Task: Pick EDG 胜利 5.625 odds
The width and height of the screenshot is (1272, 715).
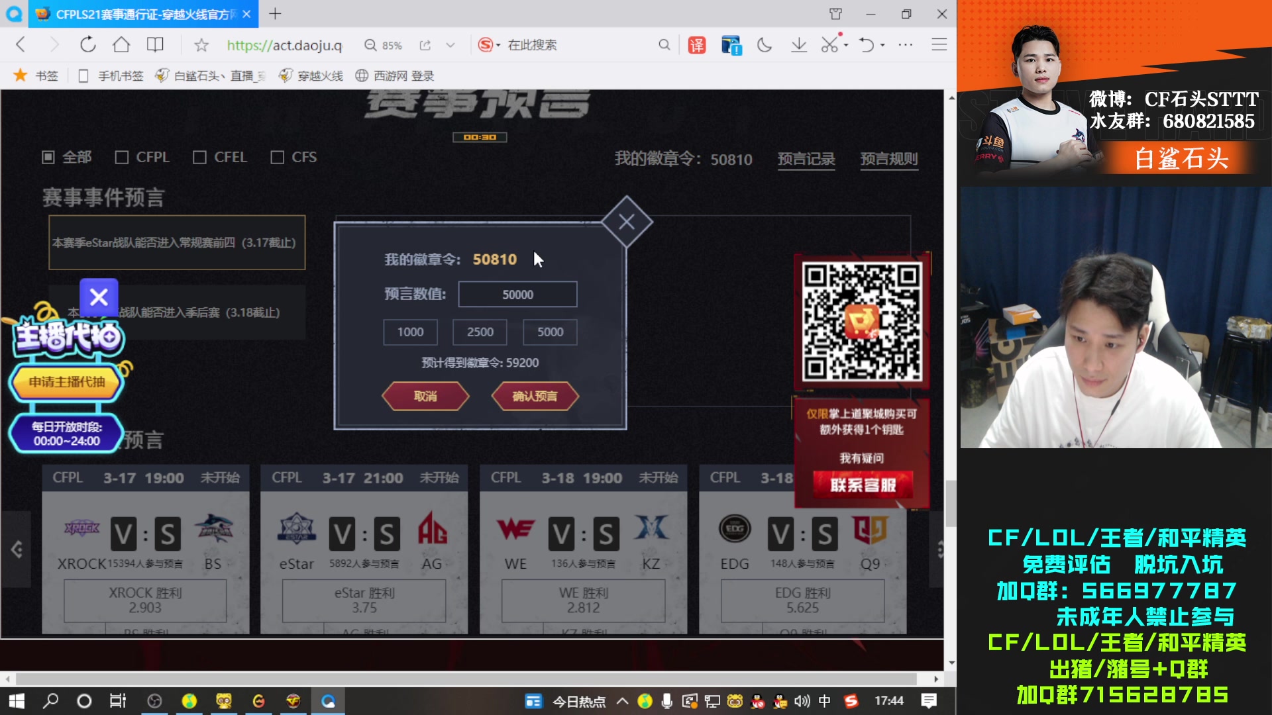Action: click(802, 600)
